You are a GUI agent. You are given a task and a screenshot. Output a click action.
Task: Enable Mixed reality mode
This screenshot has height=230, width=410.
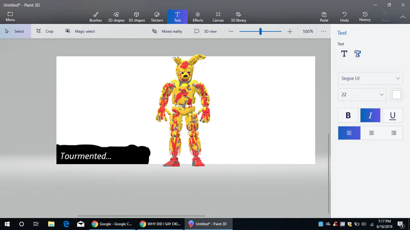(167, 31)
